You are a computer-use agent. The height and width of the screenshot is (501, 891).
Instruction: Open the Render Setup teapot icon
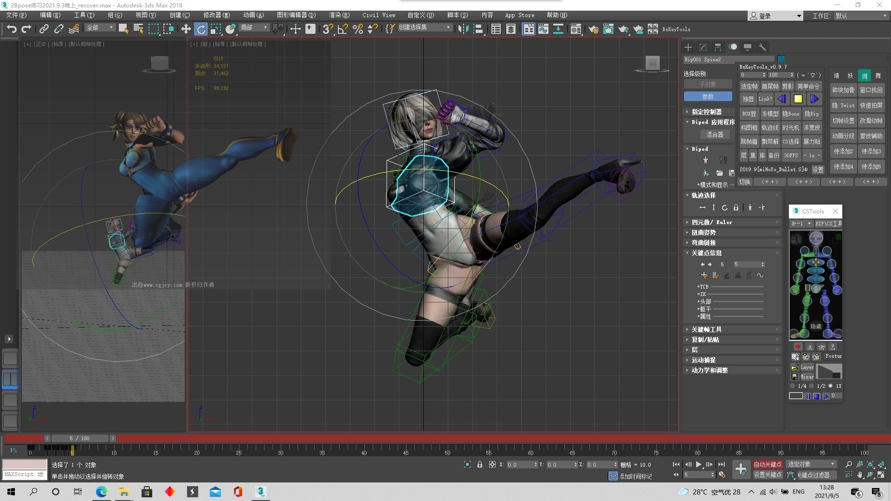pos(593,29)
